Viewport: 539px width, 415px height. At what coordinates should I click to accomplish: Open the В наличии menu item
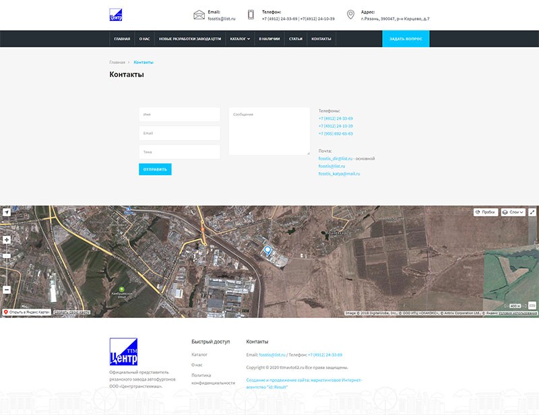pyautogui.click(x=269, y=39)
